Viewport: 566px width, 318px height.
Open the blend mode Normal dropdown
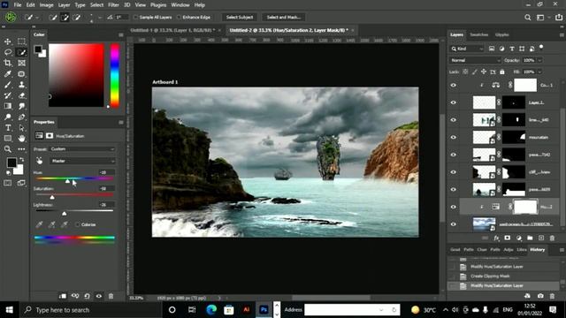pos(475,60)
